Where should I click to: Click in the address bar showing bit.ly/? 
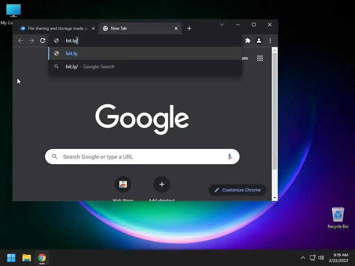click(145, 41)
